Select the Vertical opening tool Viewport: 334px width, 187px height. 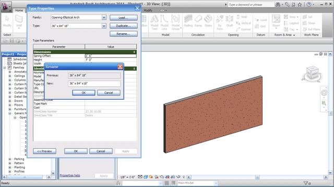click(x=244, y=23)
